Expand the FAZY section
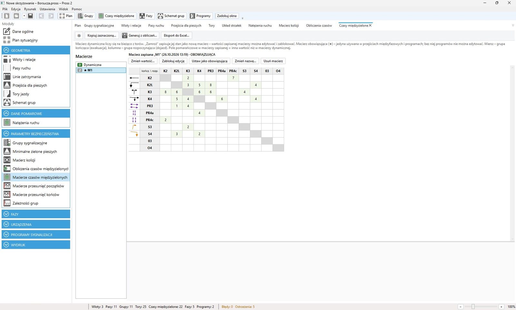This screenshot has height=310, width=516. tap(36, 214)
